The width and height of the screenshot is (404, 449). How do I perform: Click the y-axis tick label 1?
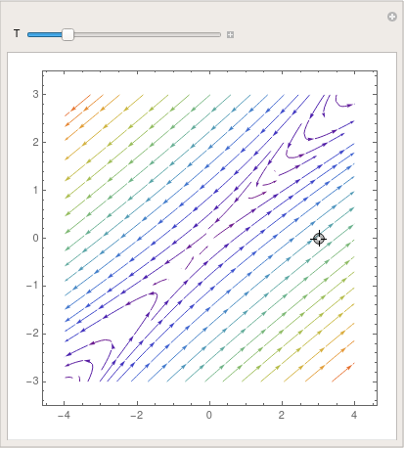(x=35, y=190)
